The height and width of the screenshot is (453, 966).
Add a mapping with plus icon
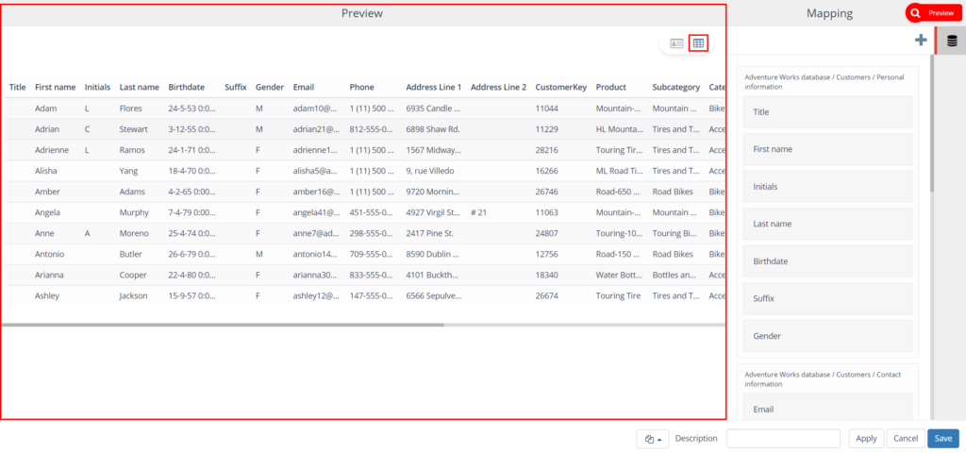tap(921, 41)
